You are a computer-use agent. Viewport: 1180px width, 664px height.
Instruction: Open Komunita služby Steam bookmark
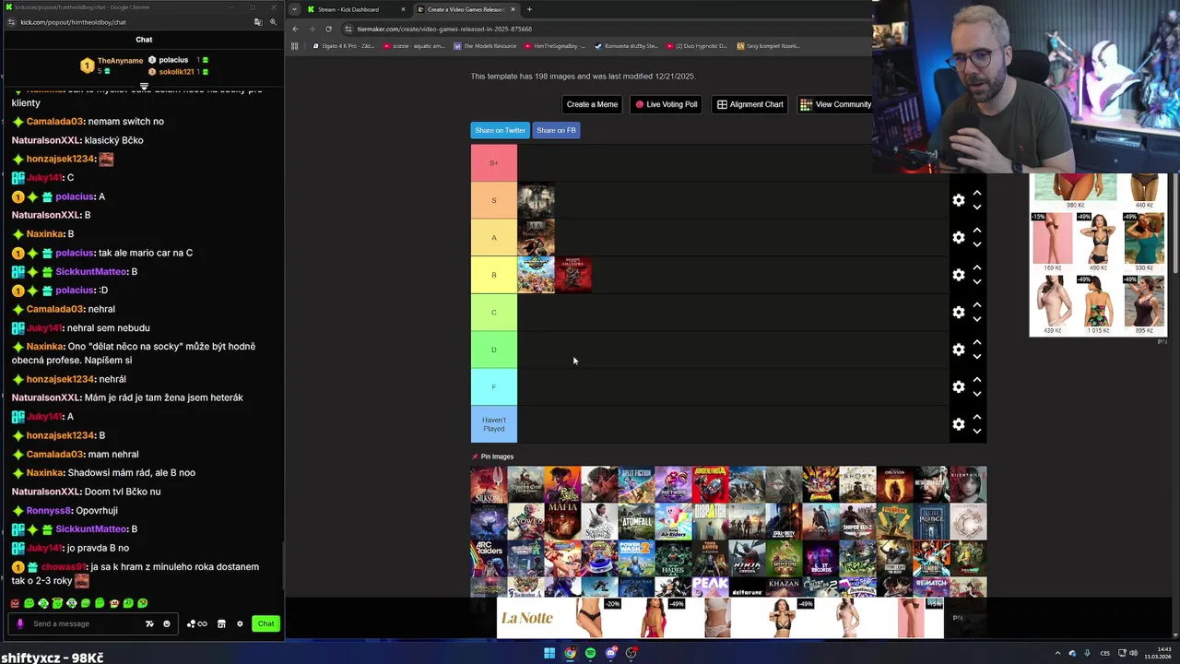(x=626, y=45)
